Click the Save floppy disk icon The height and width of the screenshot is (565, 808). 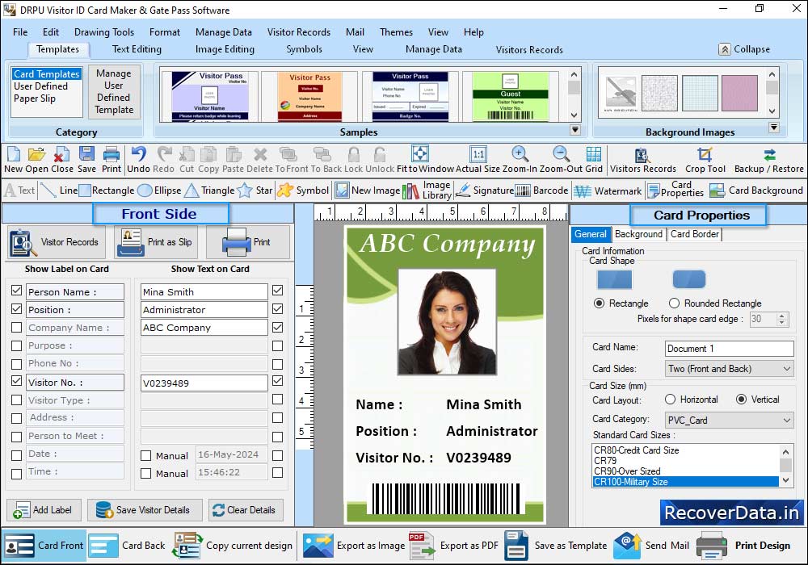point(86,154)
